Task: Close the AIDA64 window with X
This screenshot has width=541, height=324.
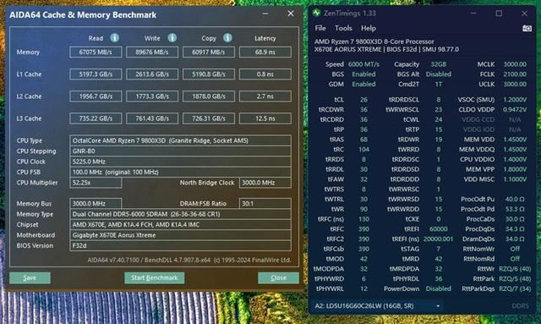Action: pyautogui.click(x=291, y=14)
